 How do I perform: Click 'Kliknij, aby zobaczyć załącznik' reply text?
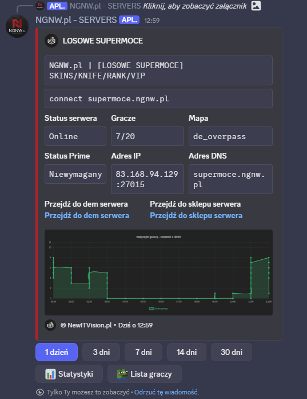pyautogui.click(x=195, y=6)
